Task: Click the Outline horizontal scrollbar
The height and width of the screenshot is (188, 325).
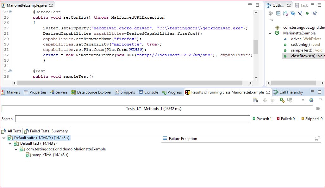Action: pos(293,83)
